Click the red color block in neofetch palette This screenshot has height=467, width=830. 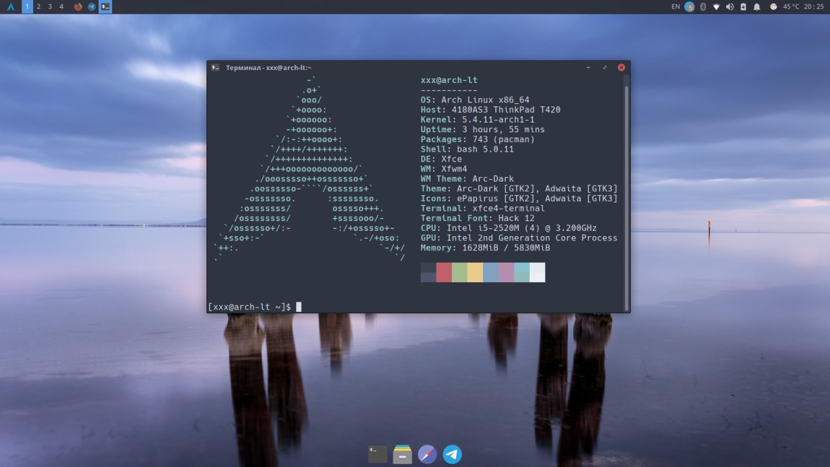[x=444, y=272]
